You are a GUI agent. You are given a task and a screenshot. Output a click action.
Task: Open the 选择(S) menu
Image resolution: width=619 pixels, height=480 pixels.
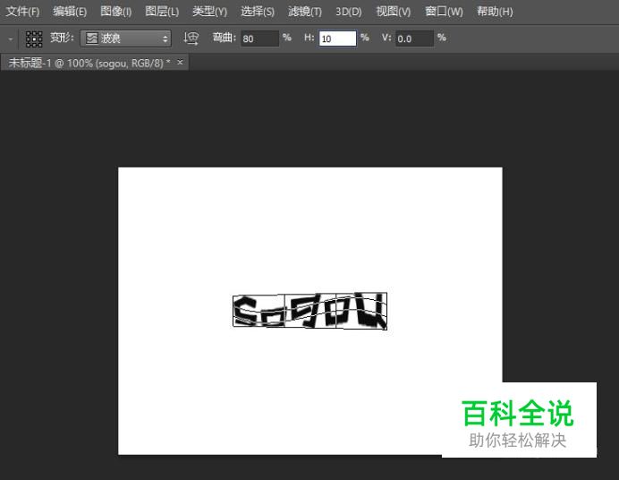258,12
